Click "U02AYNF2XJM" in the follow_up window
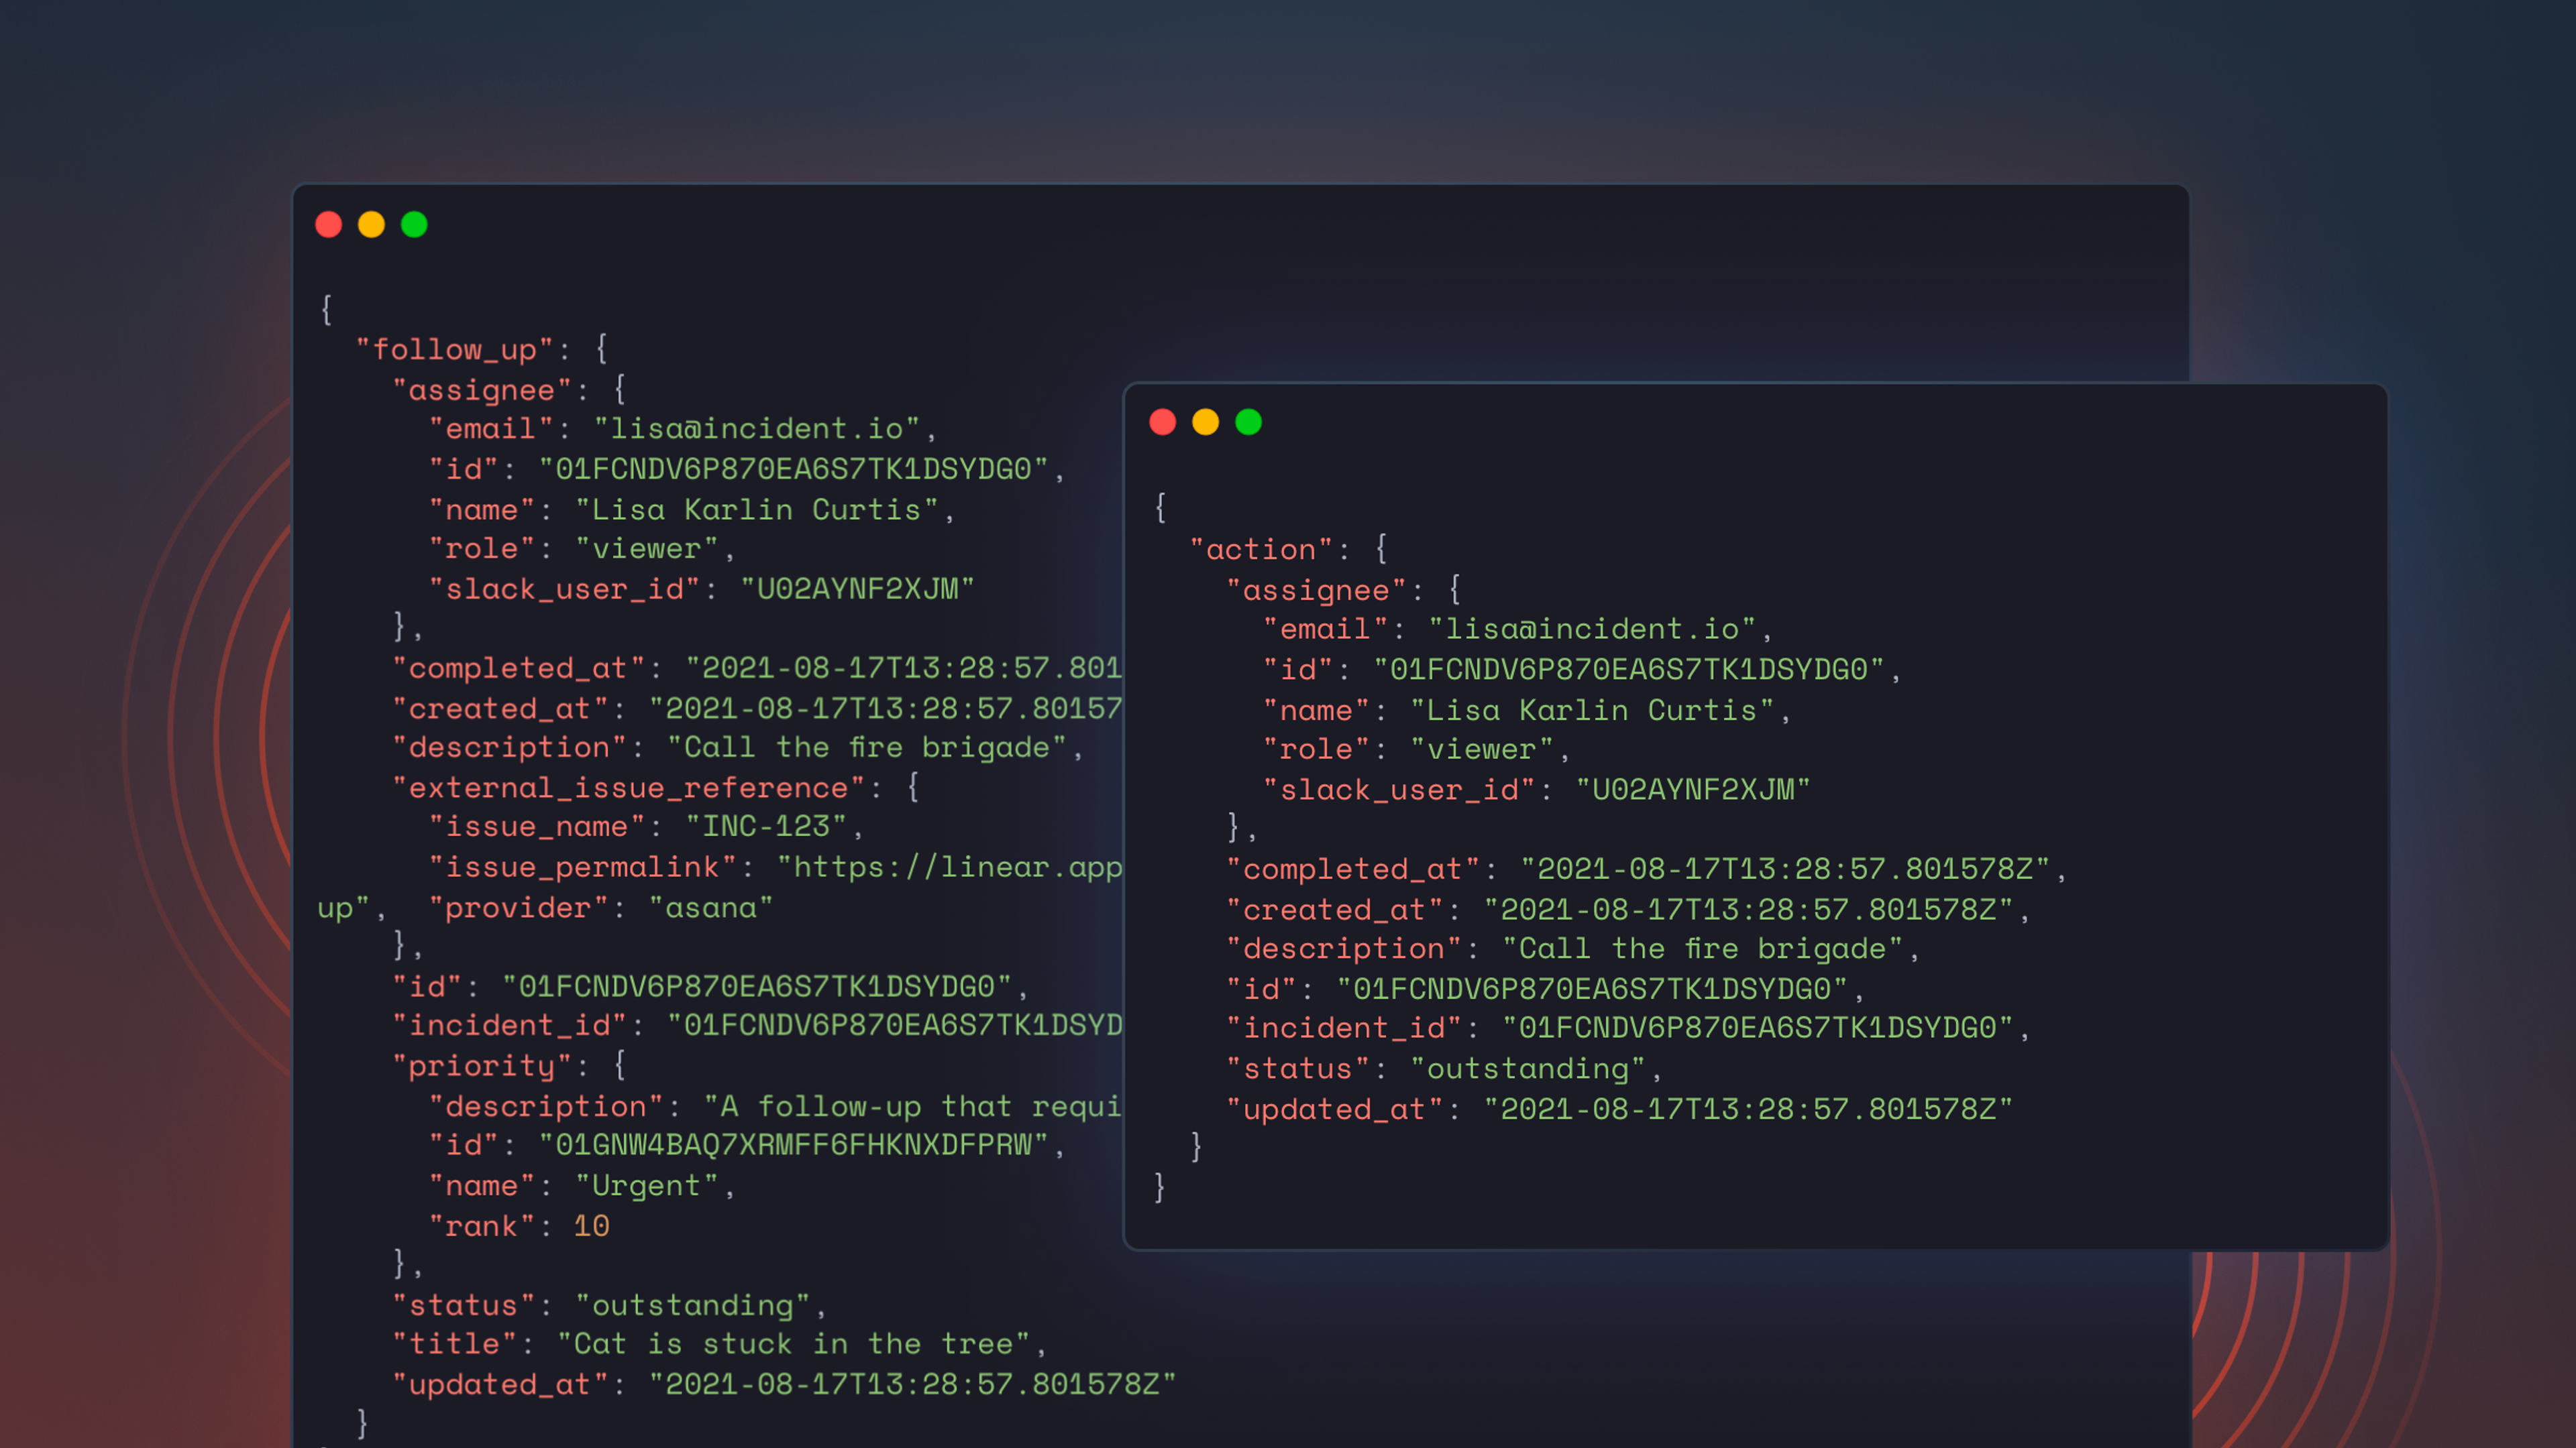Viewport: 2576px width, 1448px height. (x=858, y=589)
